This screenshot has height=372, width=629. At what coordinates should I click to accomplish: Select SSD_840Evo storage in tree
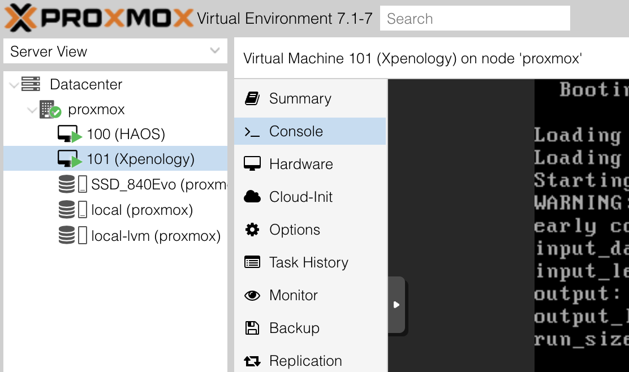tap(115, 184)
